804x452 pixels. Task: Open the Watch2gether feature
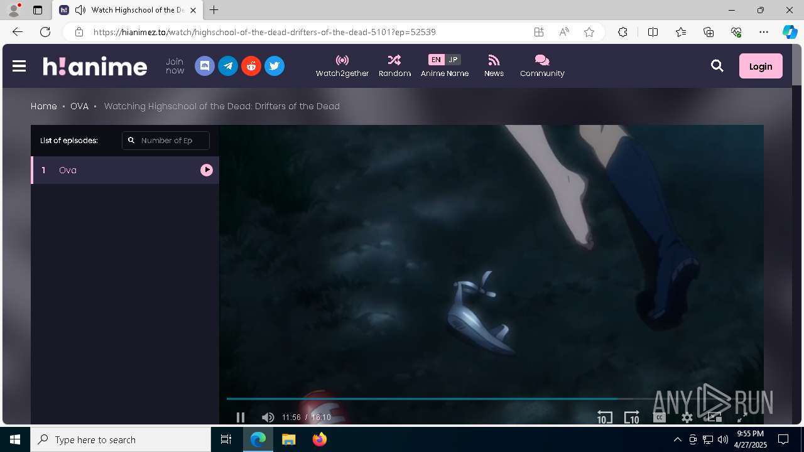pyautogui.click(x=342, y=66)
